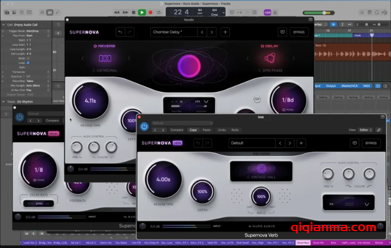The height and width of the screenshot is (248, 391).
Task: Open the VINTAGE HALL algorithm list
Action: pos(261,177)
